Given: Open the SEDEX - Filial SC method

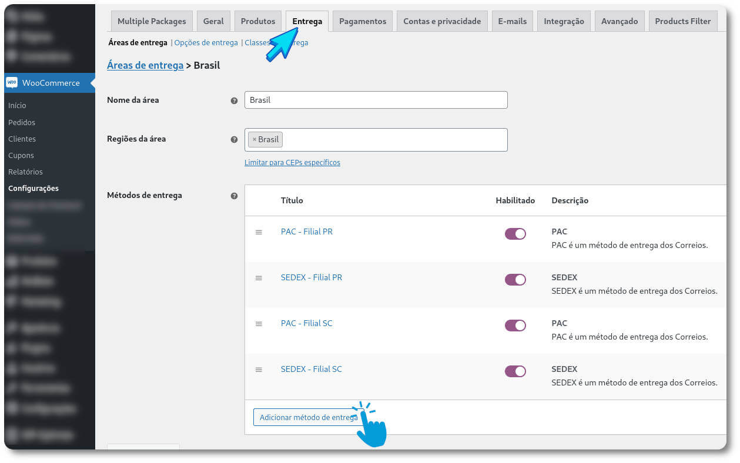Looking at the screenshot, I should click(312, 370).
